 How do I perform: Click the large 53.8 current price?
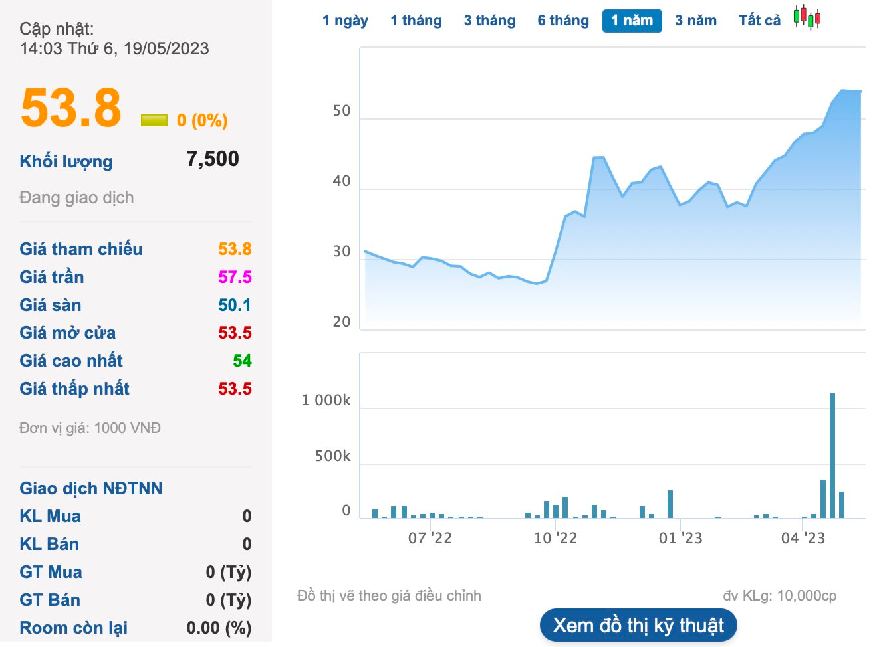click(71, 108)
